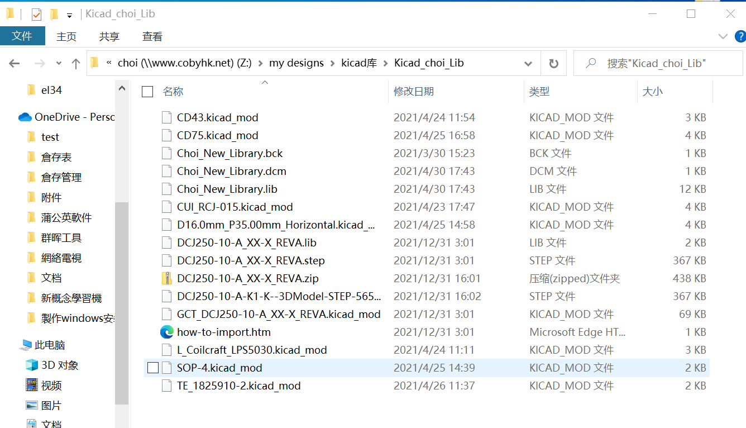The height and width of the screenshot is (428, 746).
Task: Go forward with the right arrow
Action: [x=40, y=64]
